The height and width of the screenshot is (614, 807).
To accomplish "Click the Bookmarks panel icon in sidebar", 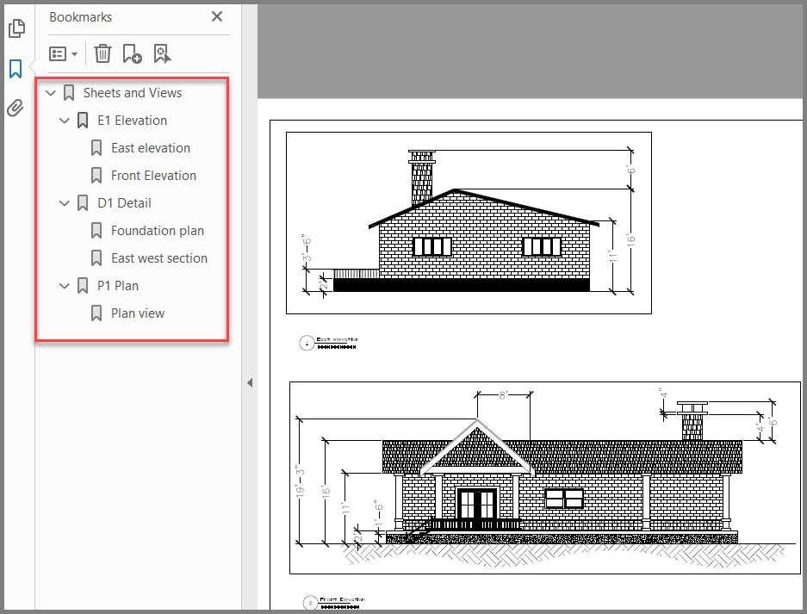I will (16, 69).
